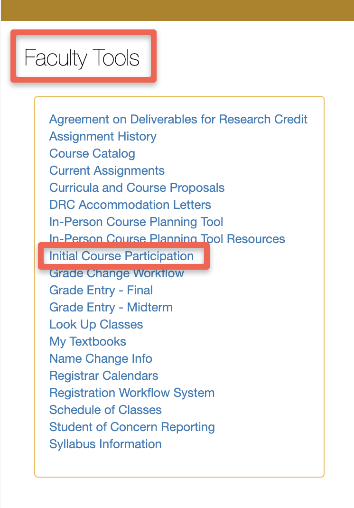Click Initial Course Participation link
354x508 pixels.
tap(121, 256)
